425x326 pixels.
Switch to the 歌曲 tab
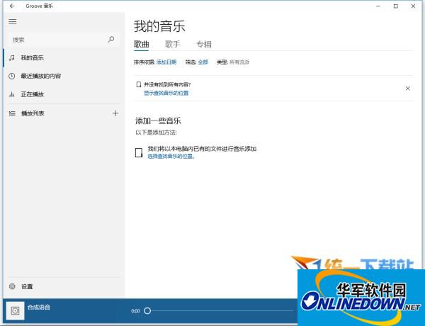142,45
